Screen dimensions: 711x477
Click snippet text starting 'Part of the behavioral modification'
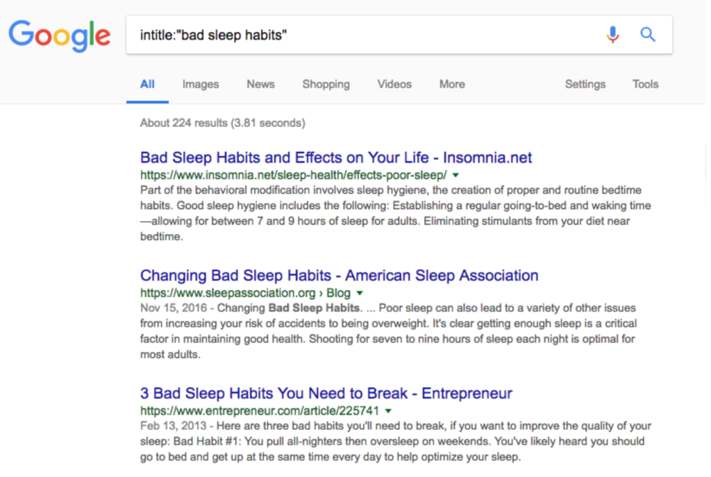click(395, 213)
